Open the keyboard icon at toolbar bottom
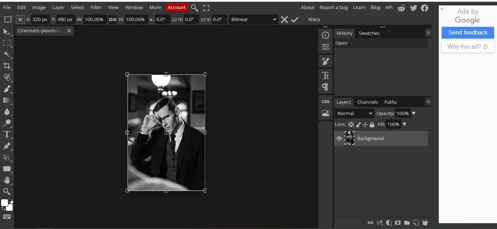The height and width of the screenshot is (229, 497). (x=7, y=217)
